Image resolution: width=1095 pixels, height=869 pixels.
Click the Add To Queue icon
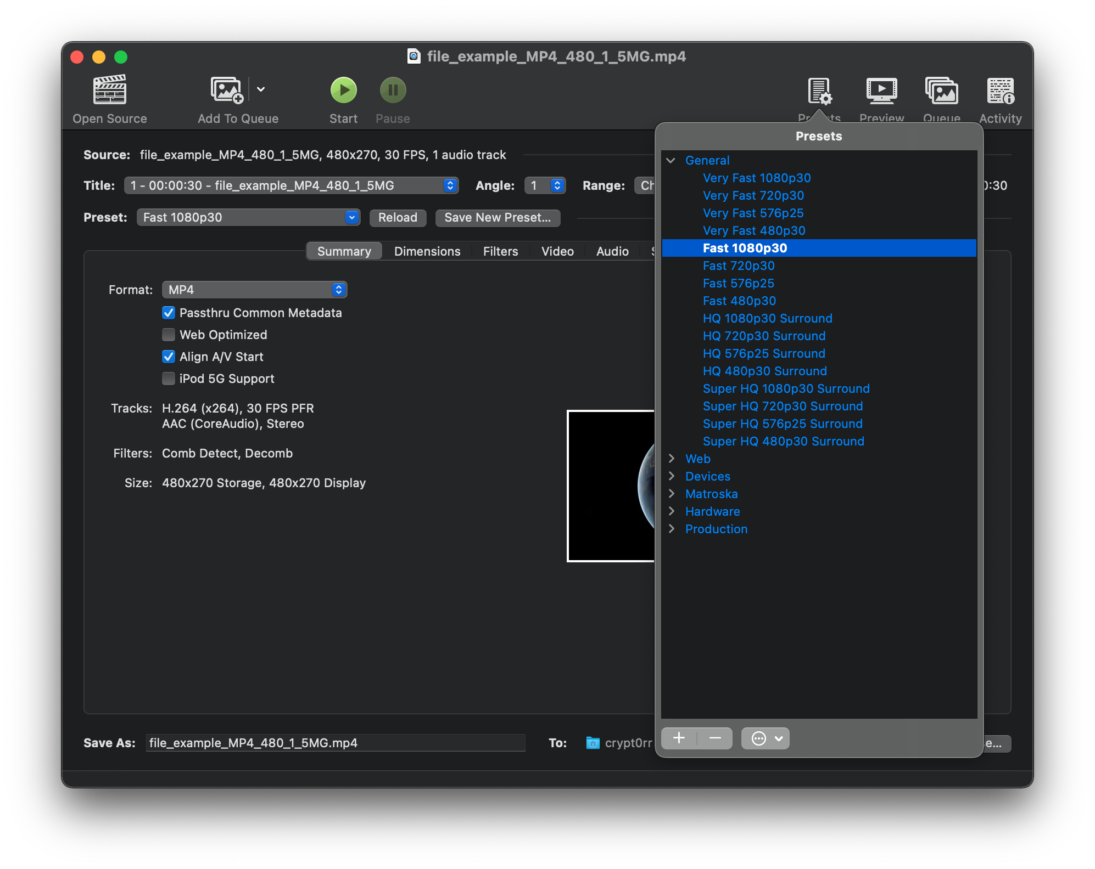[x=227, y=90]
